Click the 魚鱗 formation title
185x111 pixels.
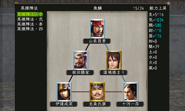pyautogui.click(x=98, y=8)
